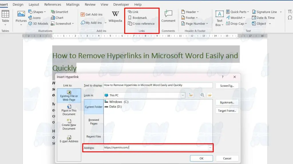Open Get Add-ins store
293x164 pixels.
click(x=92, y=14)
